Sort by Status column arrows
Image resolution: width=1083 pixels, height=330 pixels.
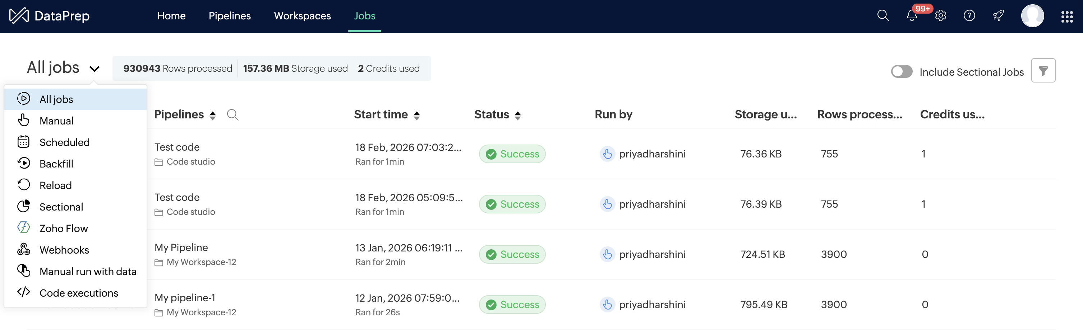click(517, 115)
